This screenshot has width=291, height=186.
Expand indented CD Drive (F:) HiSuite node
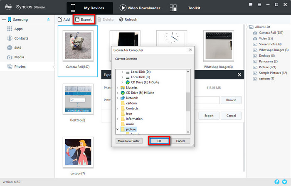tap(122, 82)
